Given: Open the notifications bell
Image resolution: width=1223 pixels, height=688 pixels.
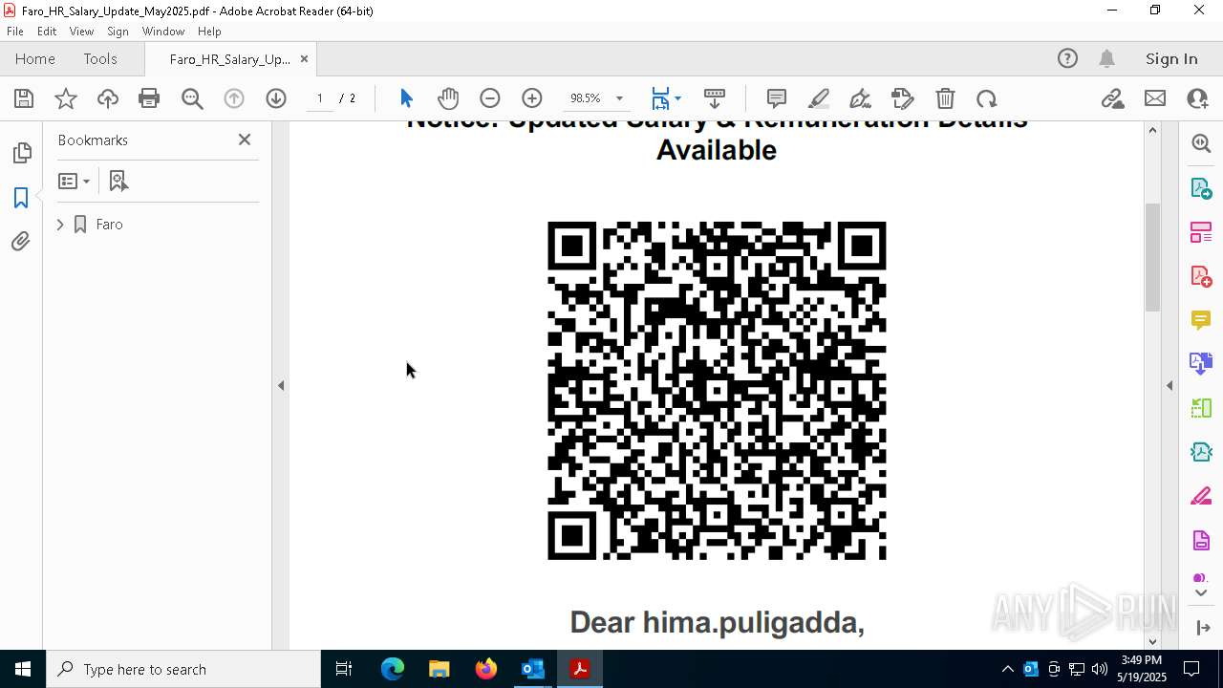Looking at the screenshot, I should (x=1106, y=58).
